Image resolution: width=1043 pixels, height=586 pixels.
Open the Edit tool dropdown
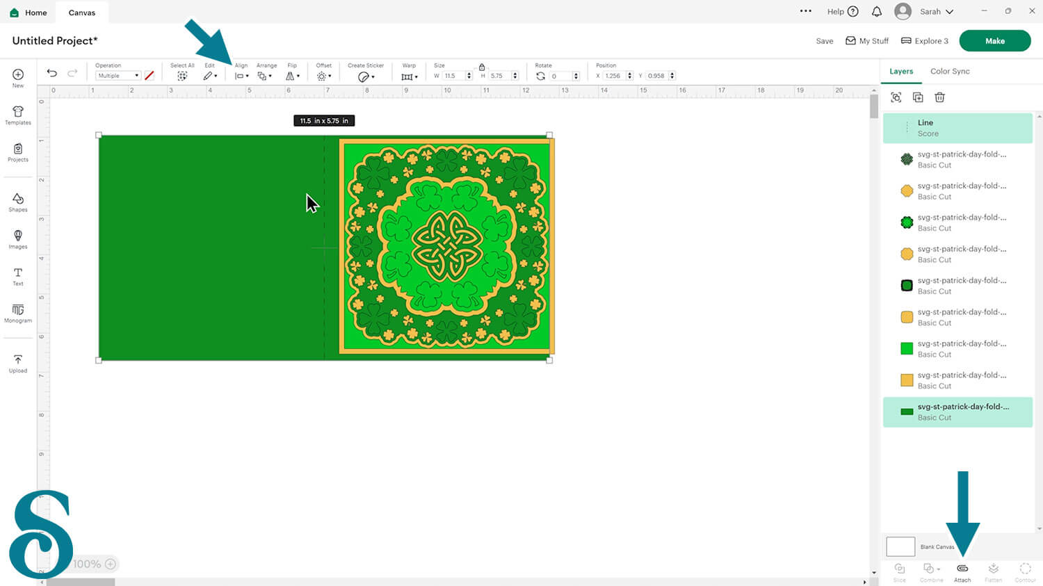(210, 76)
